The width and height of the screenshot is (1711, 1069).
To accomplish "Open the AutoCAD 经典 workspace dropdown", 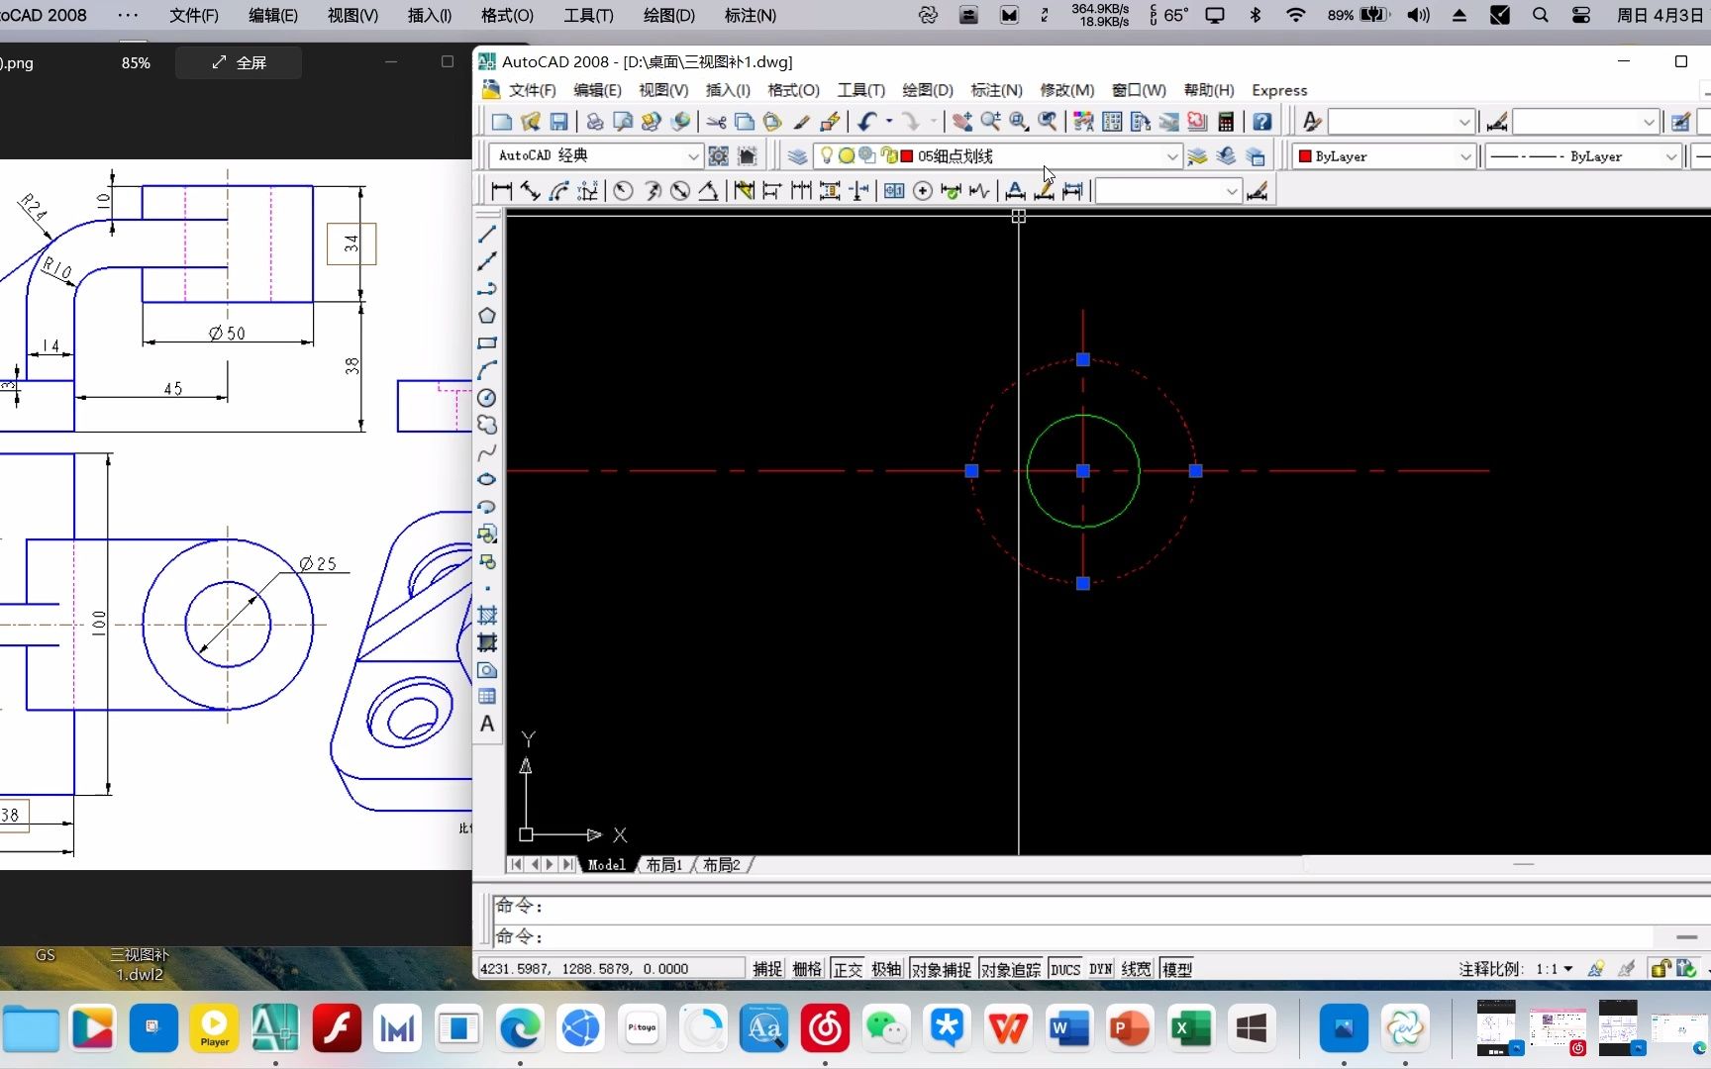I will pyautogui.click(x=693, y=155).
